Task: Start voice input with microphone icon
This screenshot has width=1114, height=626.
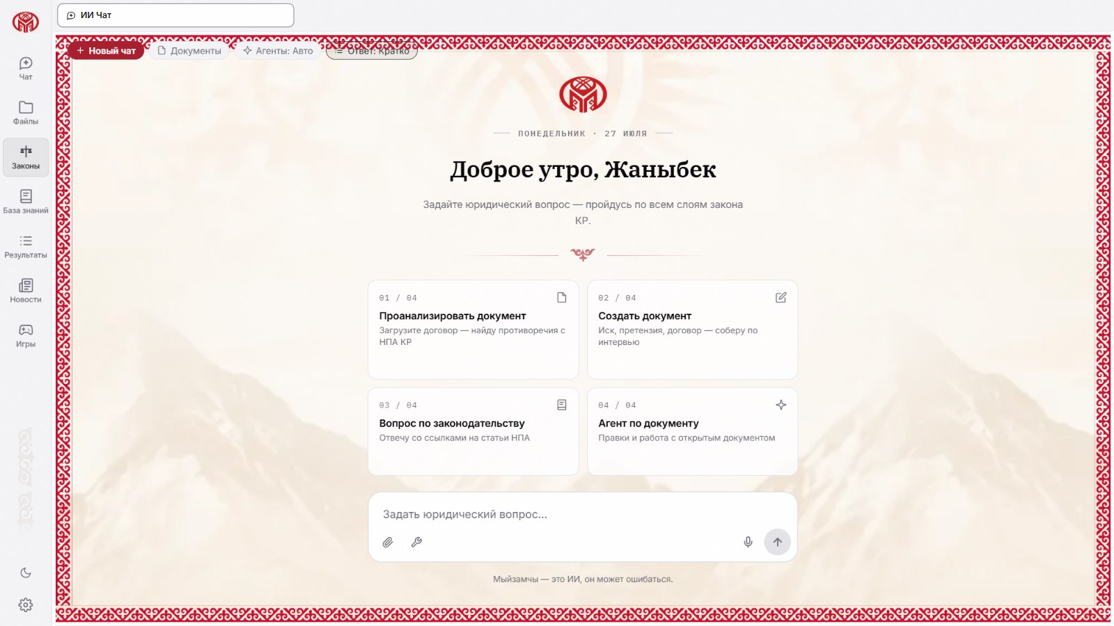Action: tap(748, 542)
